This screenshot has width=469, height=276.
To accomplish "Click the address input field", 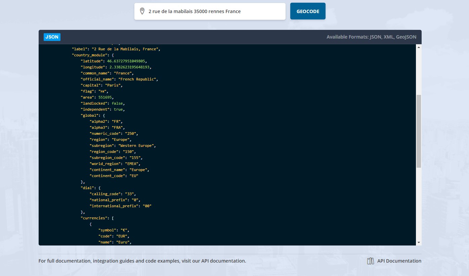I will (x=210, y=11).
